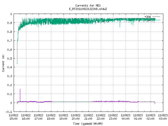Click the x-axis tick "110922 22:00"
168x126 pixels.
tap(101, 117)
